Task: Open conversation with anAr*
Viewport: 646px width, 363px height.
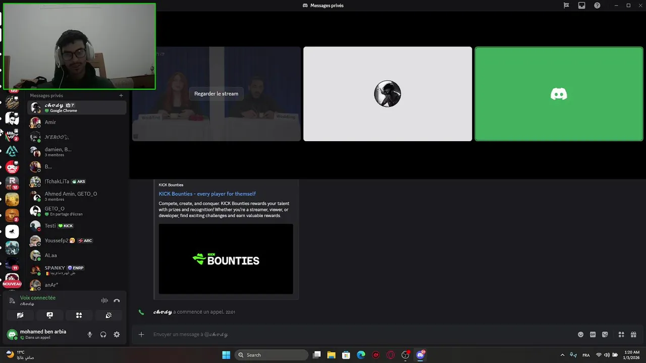Action: click(x=77, y=285)
